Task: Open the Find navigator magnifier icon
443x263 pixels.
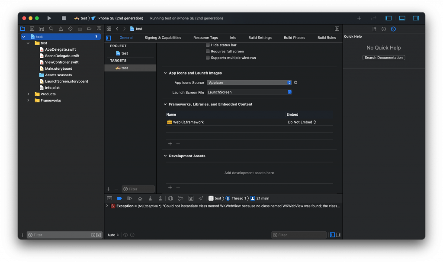Action: [x=51, y=29]
